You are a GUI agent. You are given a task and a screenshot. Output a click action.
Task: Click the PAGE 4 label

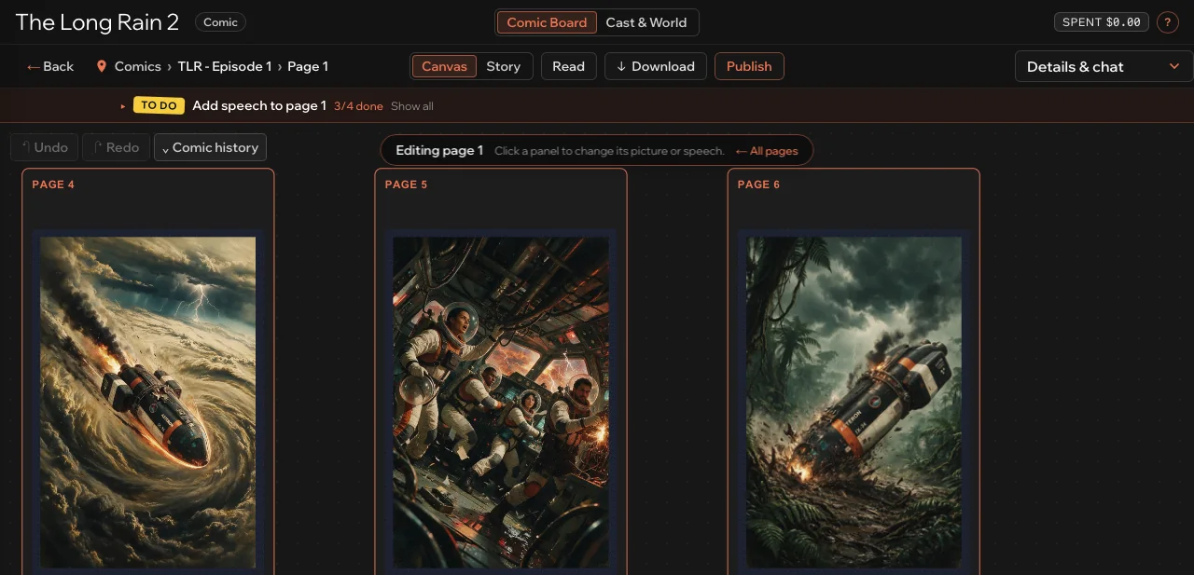coord(53,185)
